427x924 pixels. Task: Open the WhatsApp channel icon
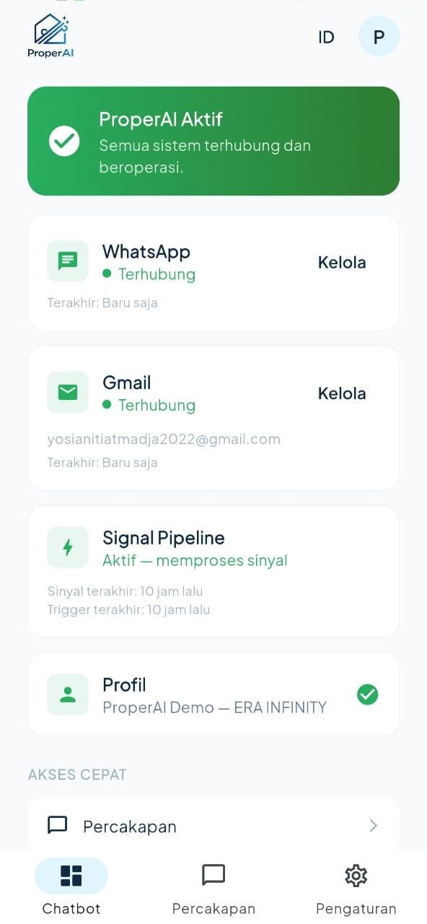point(67,261)
